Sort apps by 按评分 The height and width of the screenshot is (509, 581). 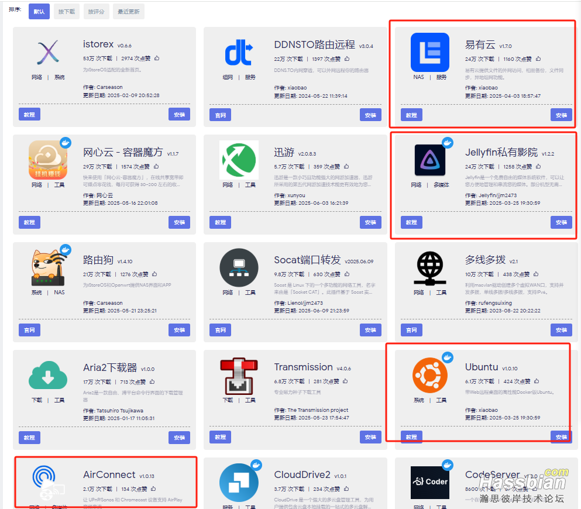97,12
